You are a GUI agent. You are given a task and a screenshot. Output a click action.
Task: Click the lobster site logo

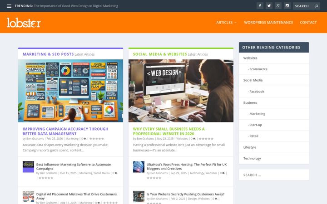(24, 23)
